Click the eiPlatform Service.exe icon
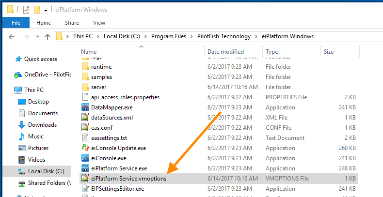383x197 pixels. pyautogui.click(x=85, y=168)
